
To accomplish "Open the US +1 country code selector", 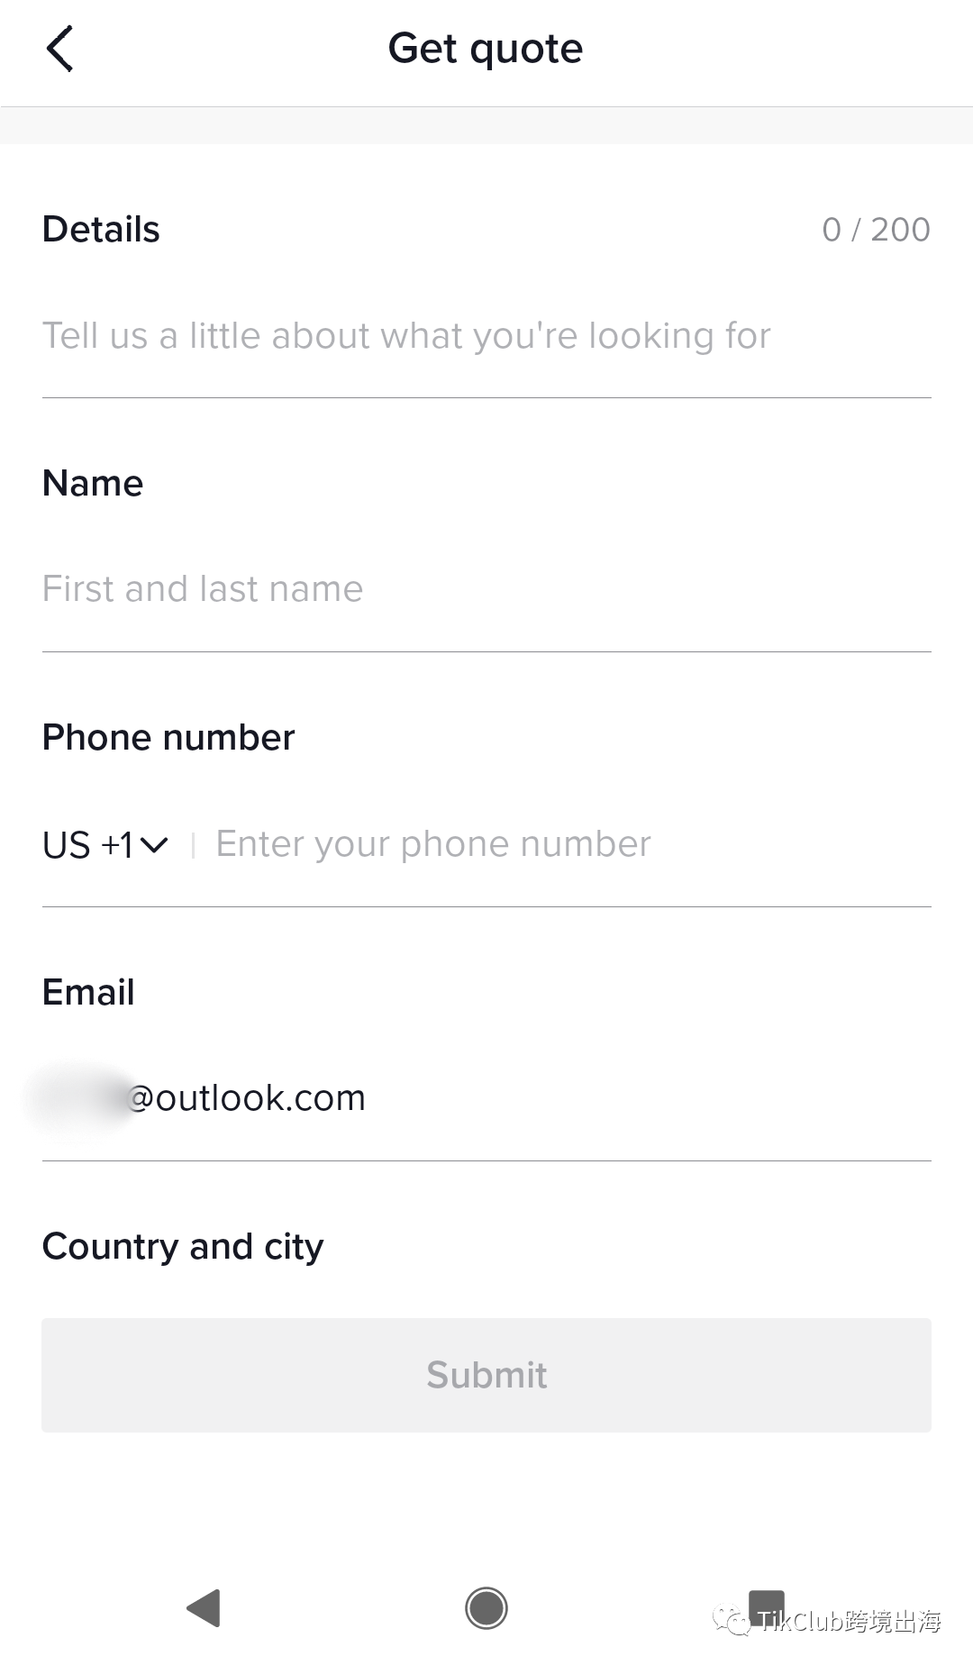I will (x=88, y=845).
